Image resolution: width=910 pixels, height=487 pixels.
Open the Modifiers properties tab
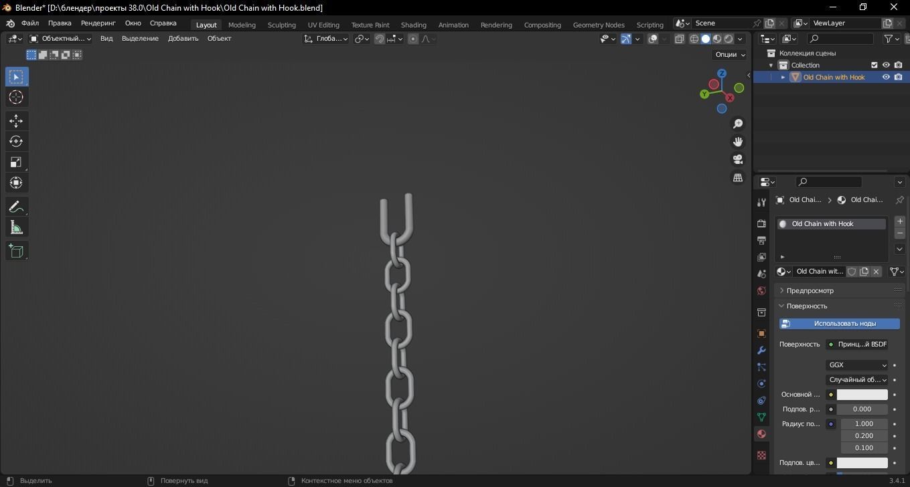click(761, 351)
